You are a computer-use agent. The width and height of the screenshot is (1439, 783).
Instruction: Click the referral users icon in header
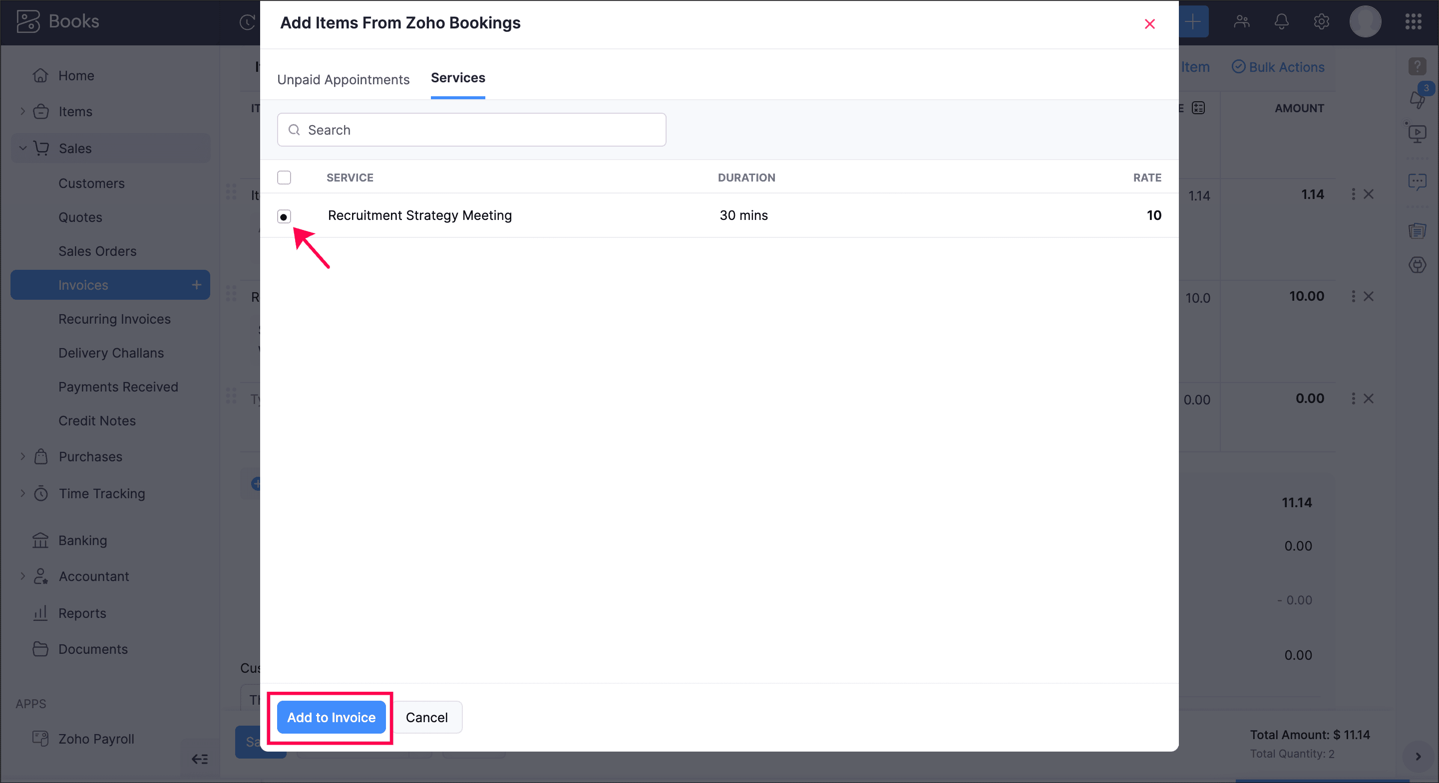point(1241,22)
